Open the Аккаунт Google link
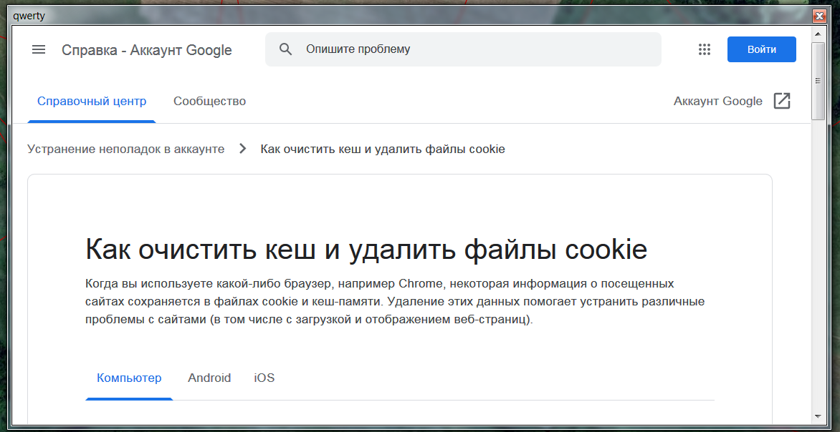Image resolution: width=840 pixels, height=432 pixels. [717, 101]
